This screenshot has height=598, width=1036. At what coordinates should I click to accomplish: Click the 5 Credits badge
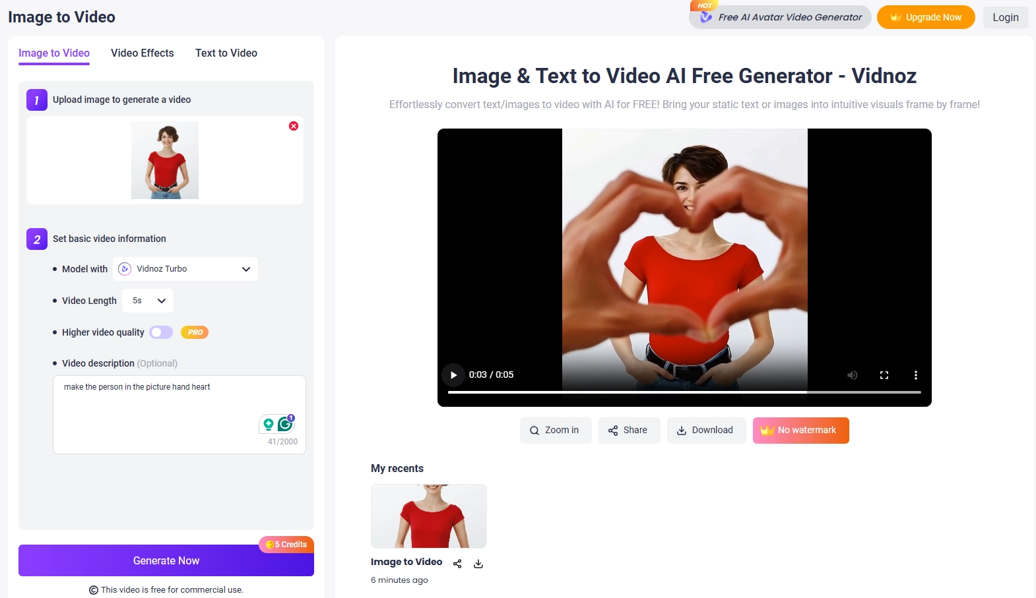(286, 545)
